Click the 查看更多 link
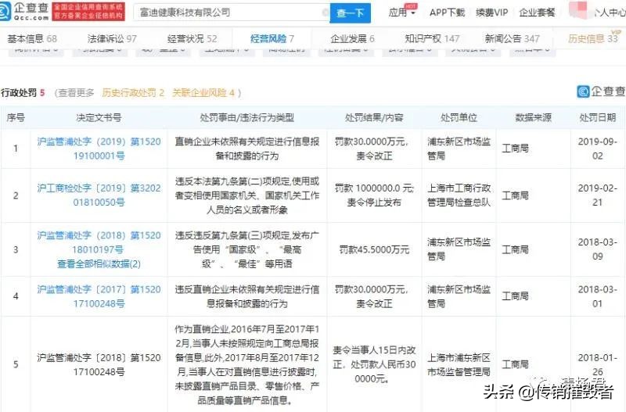The image size is (626, 412). 76,92
